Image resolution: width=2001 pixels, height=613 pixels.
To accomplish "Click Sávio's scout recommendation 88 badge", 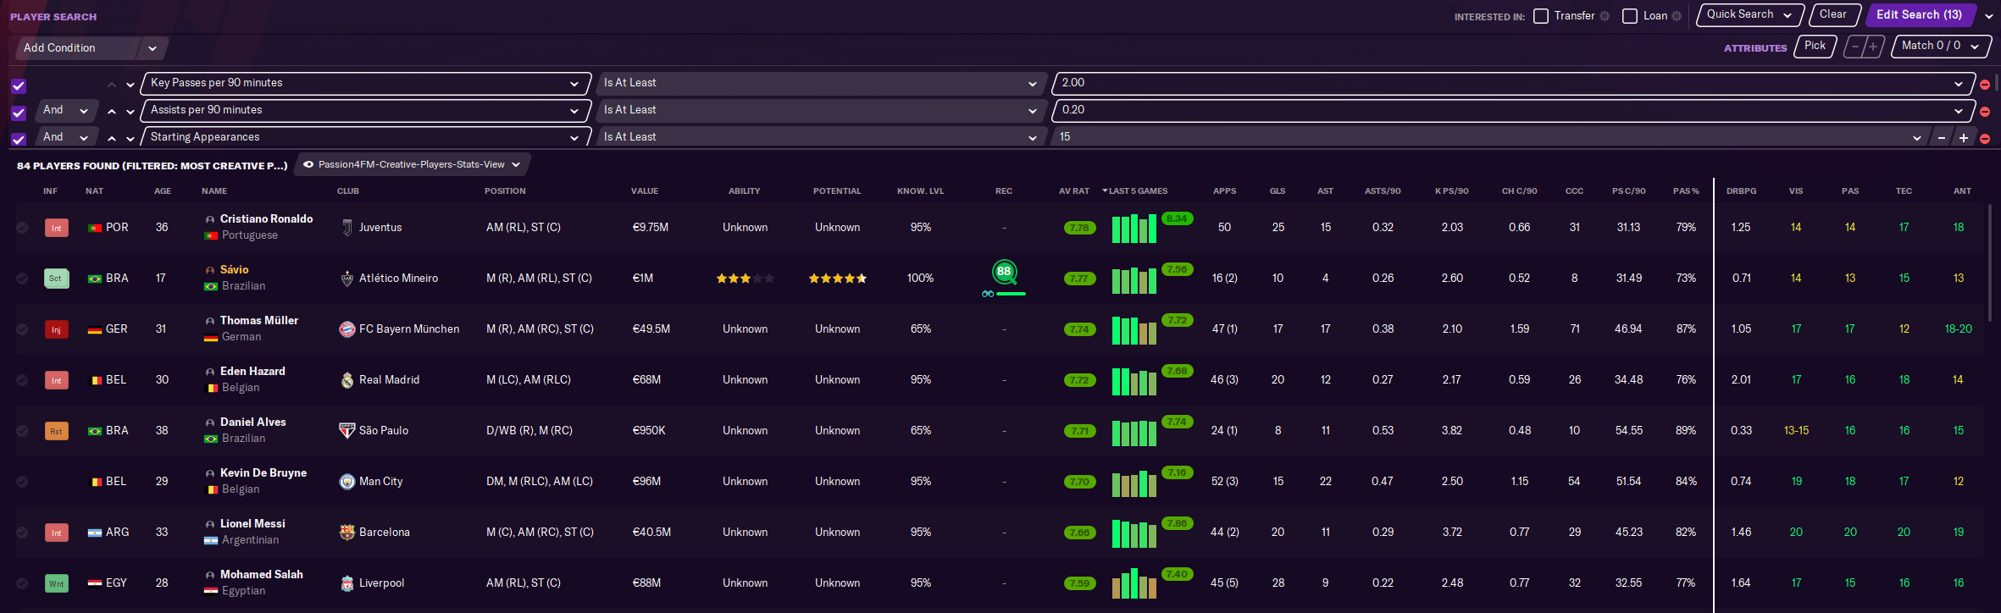I will (x=1004, y=272).
